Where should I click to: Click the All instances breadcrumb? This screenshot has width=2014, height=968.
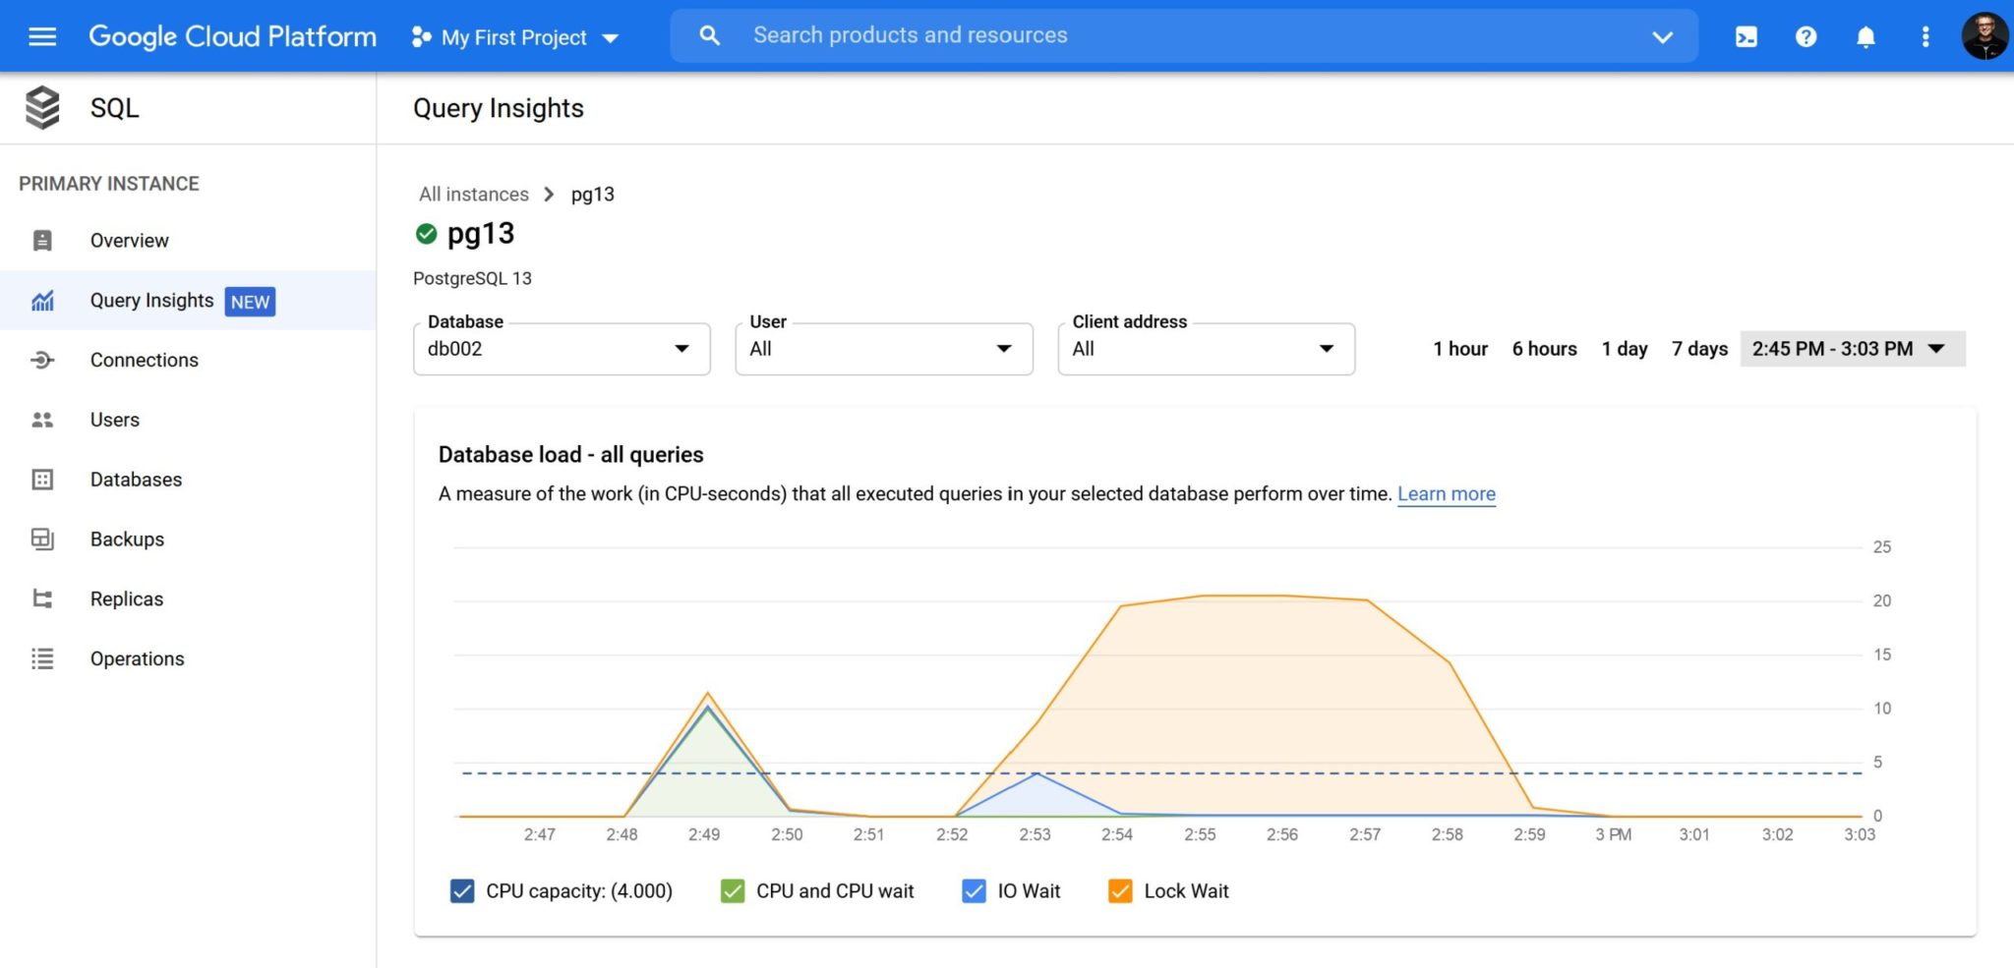[x=474, y=195]
